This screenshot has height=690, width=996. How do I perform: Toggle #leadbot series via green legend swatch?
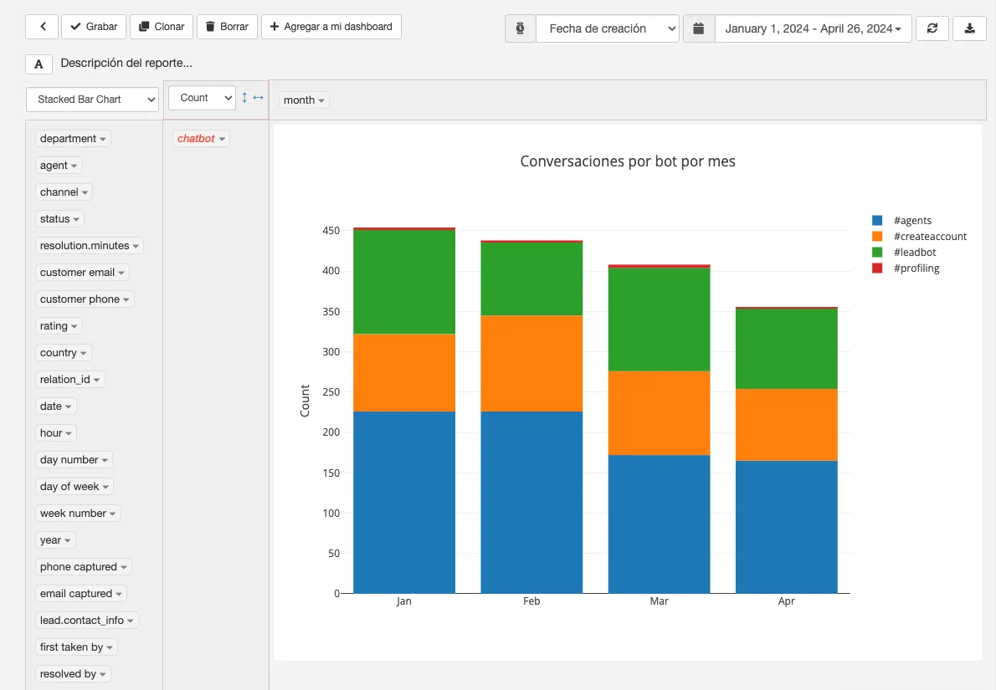click(x=877, y=252)
